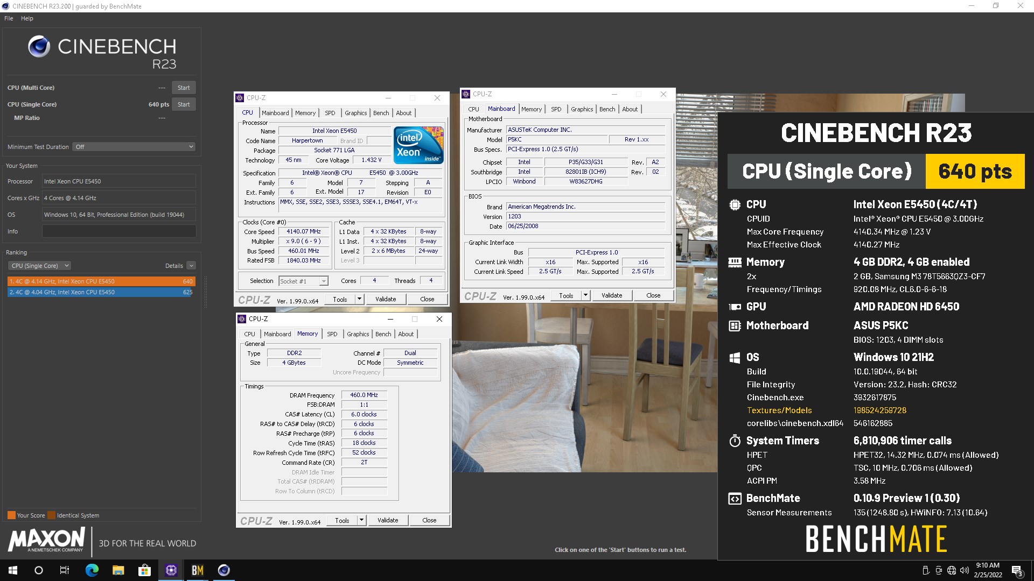The width and height of the screenshot is (1034, 581).
Task: Click the Processor field Intel Xeon CPU E5450
Action: click(x=119, y=181)
